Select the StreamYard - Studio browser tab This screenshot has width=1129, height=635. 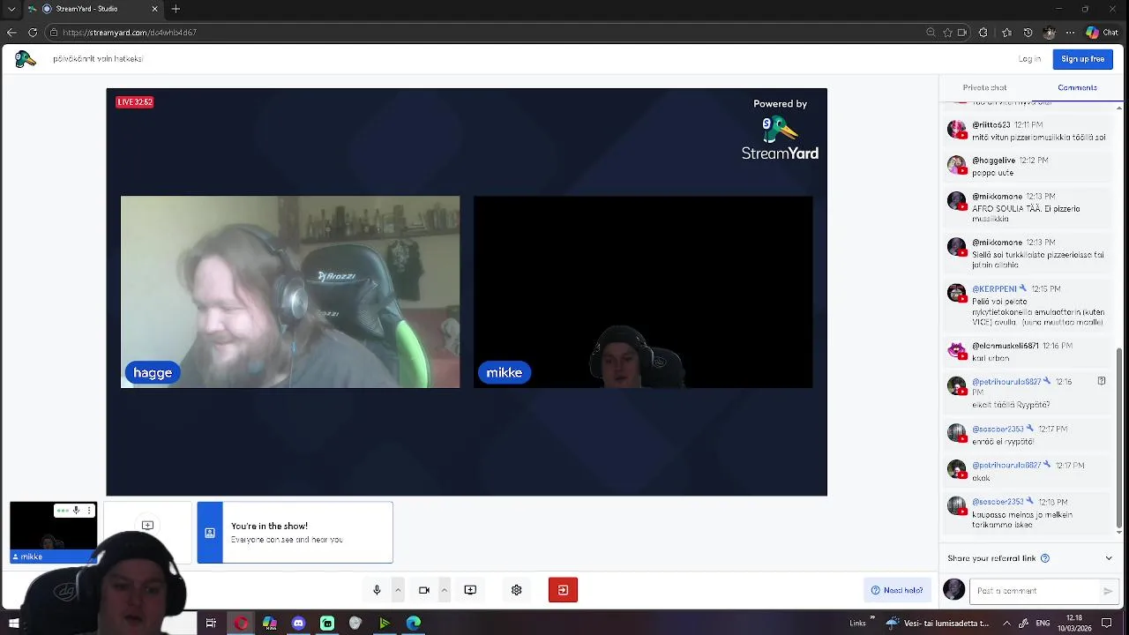(93, 9)
